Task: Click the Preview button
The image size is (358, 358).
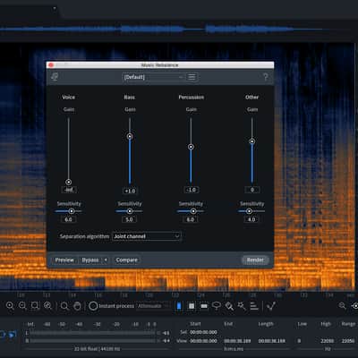Action: [64, 260]
